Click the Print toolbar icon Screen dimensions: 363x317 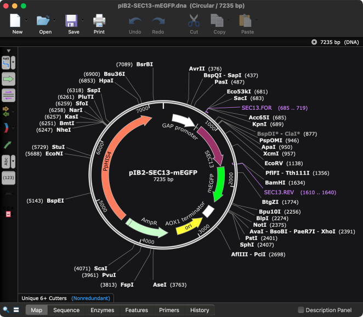click(99, 21)
